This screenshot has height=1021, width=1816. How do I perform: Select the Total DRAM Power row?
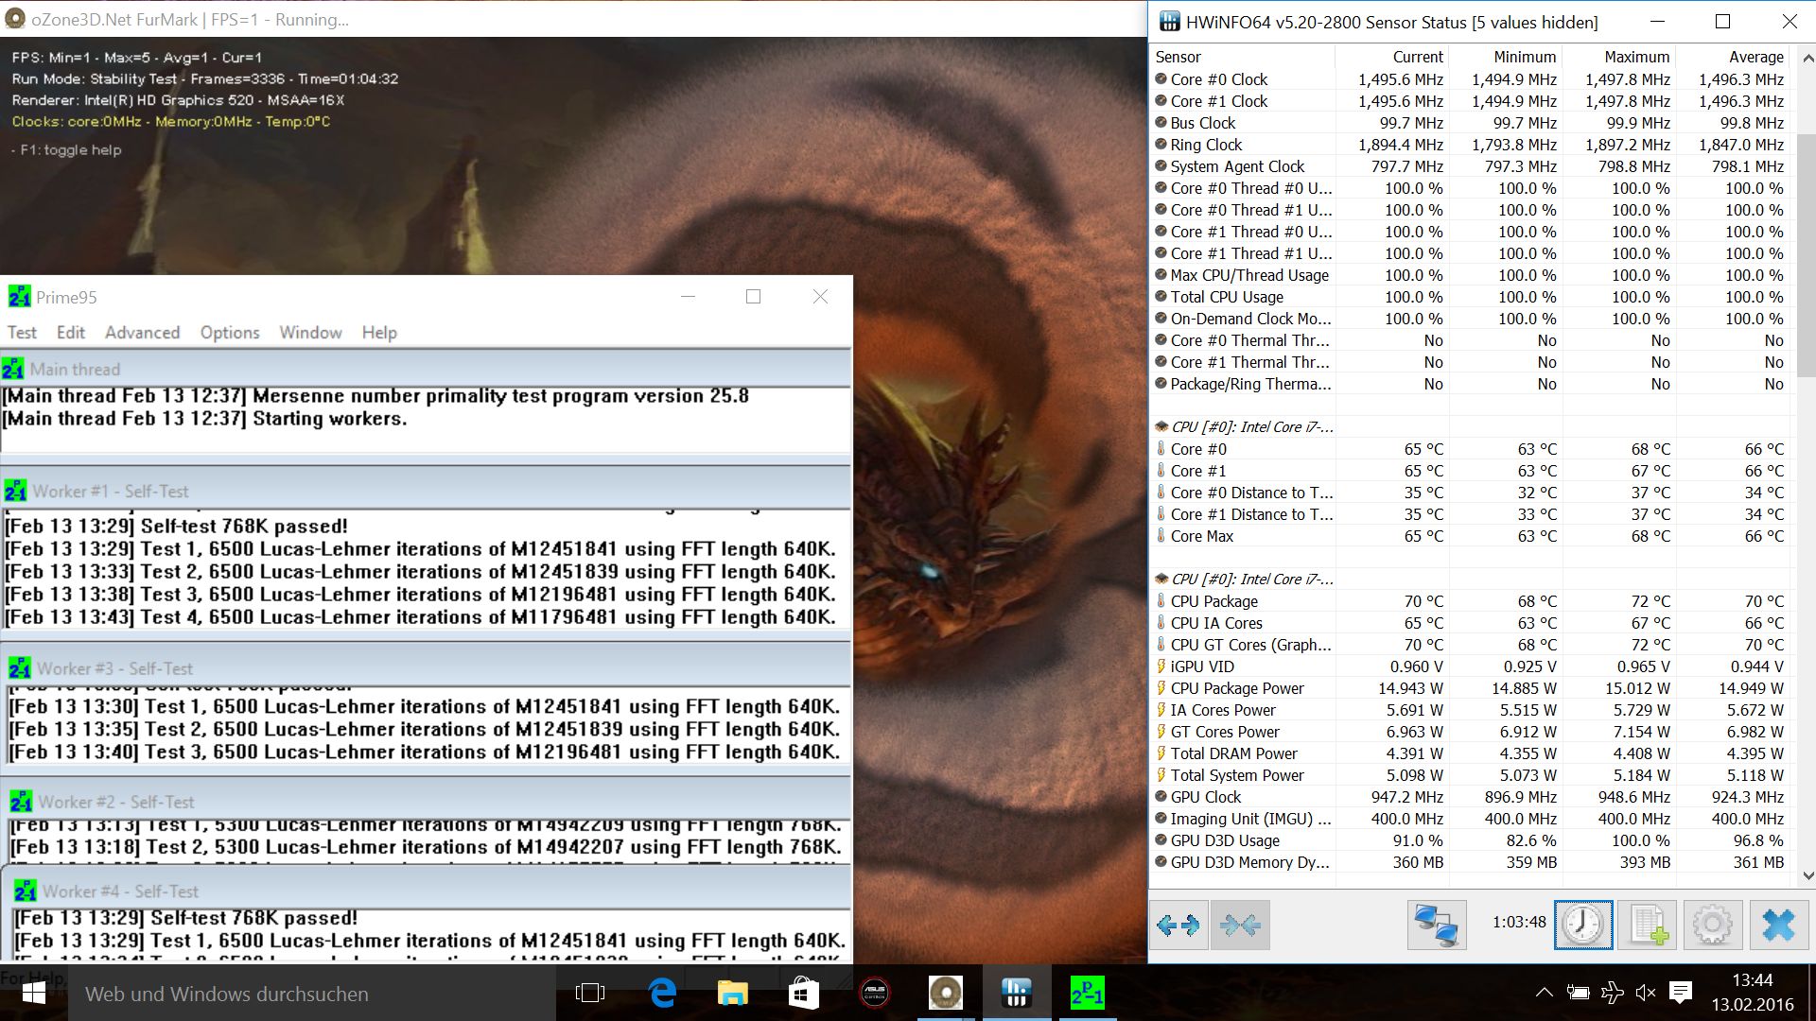point(1470,753)
